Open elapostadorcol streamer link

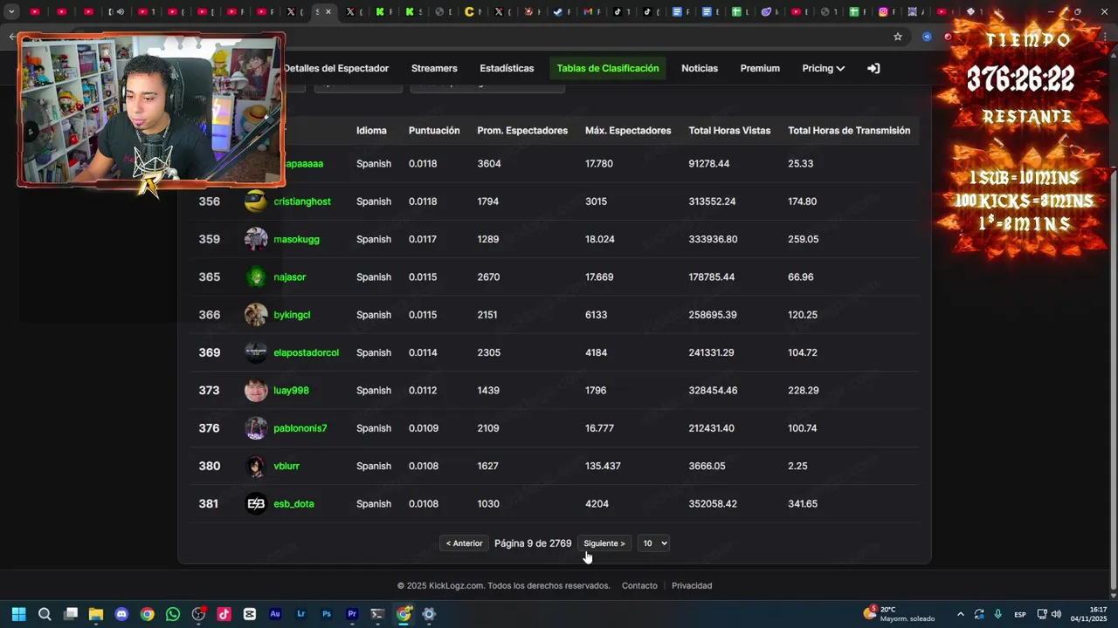pyautogui.click(x=306, y=352)
